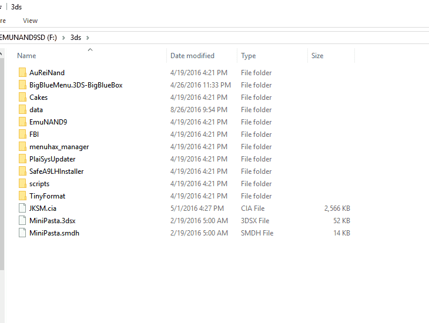Select the TinyFormat folder name
Screen dimensions: 429x323
coord(48,196)
